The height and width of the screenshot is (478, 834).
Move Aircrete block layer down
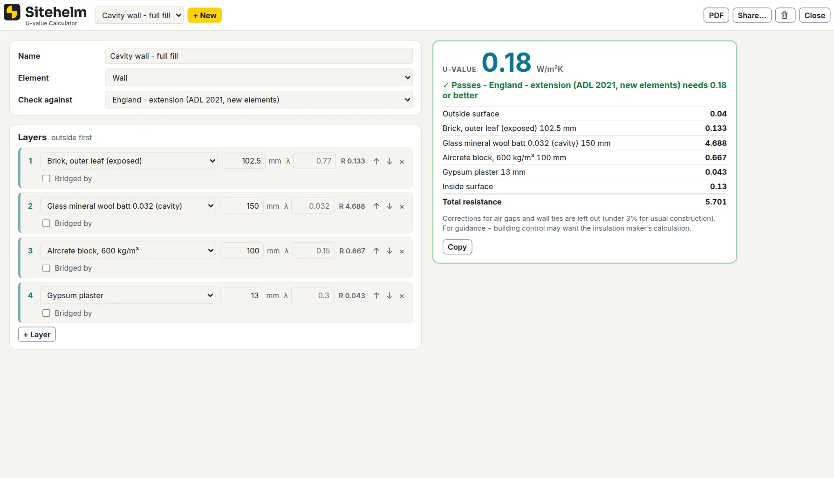(x=390, y=251)
